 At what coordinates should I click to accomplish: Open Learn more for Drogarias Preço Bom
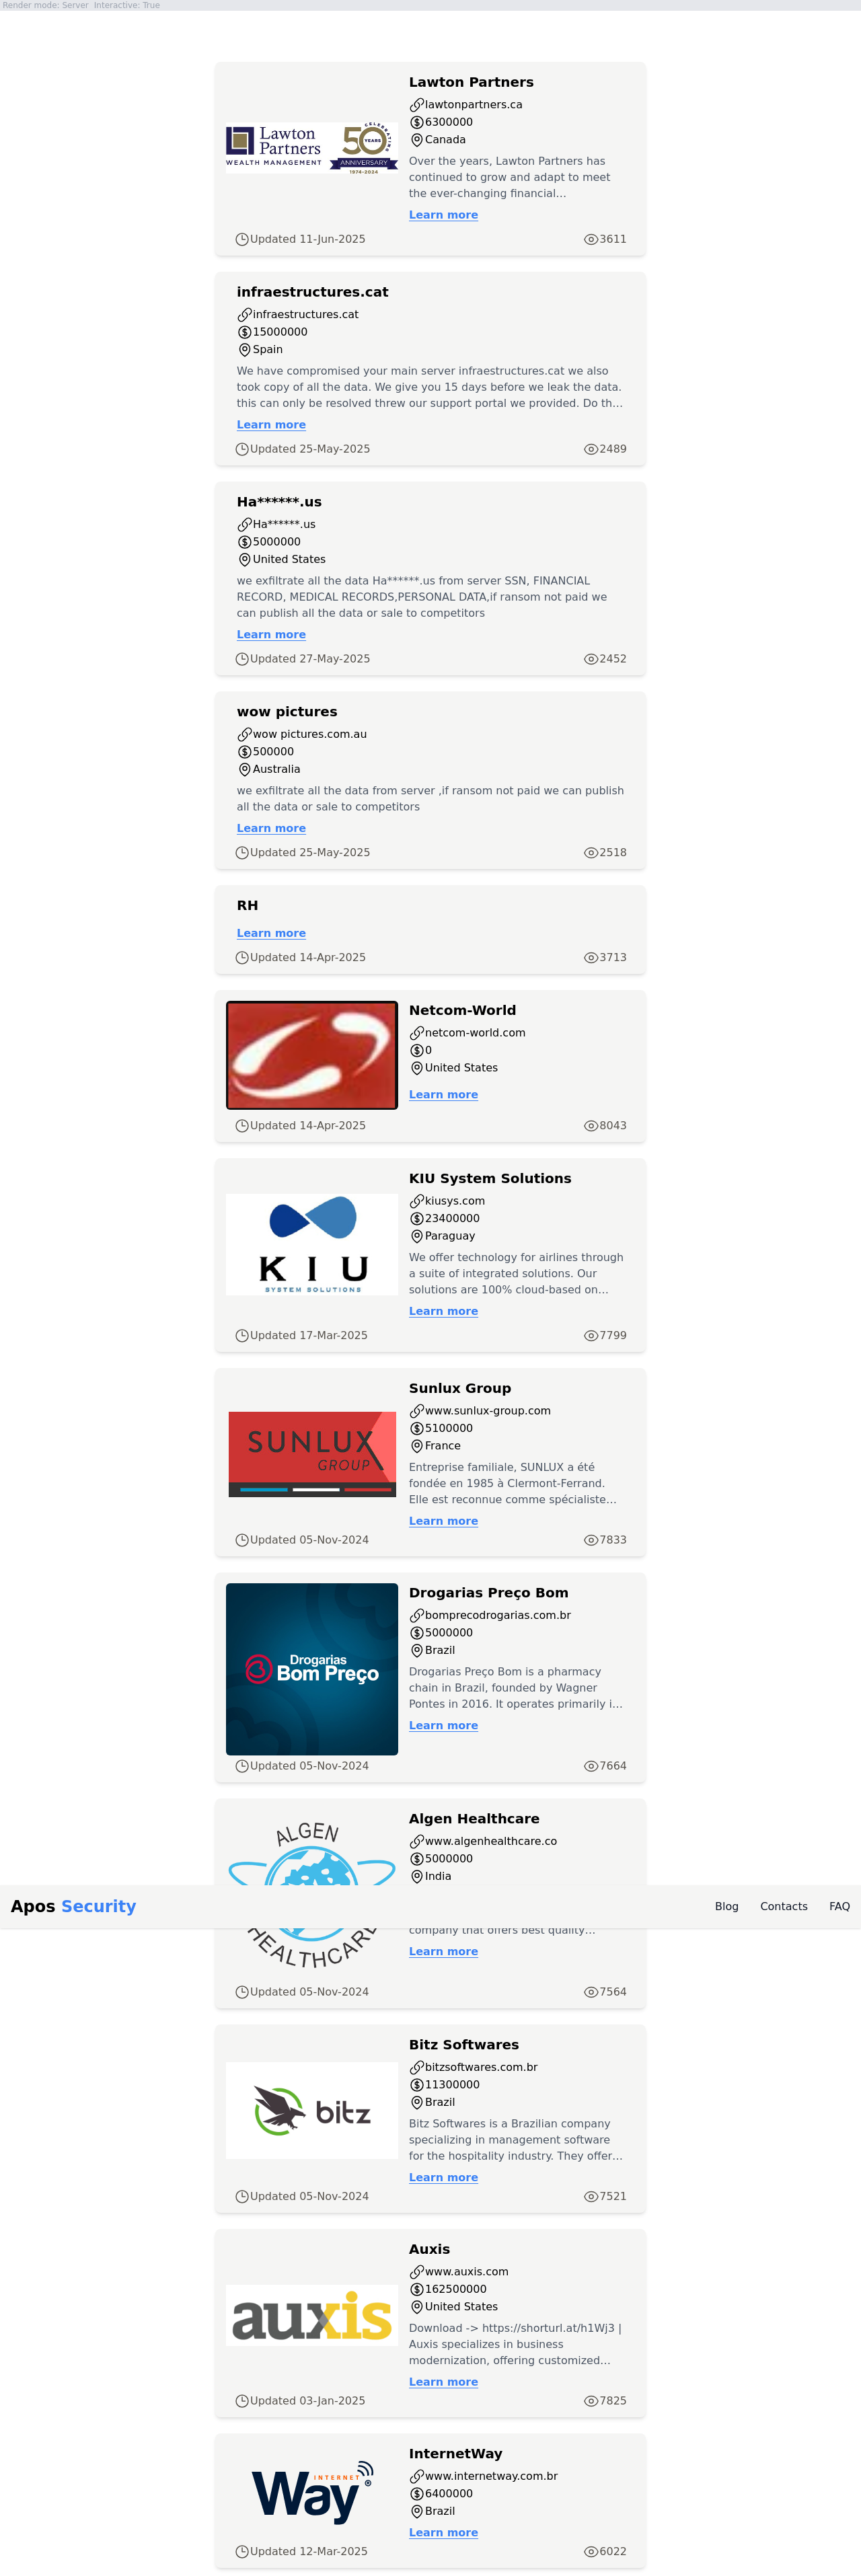443,1726
